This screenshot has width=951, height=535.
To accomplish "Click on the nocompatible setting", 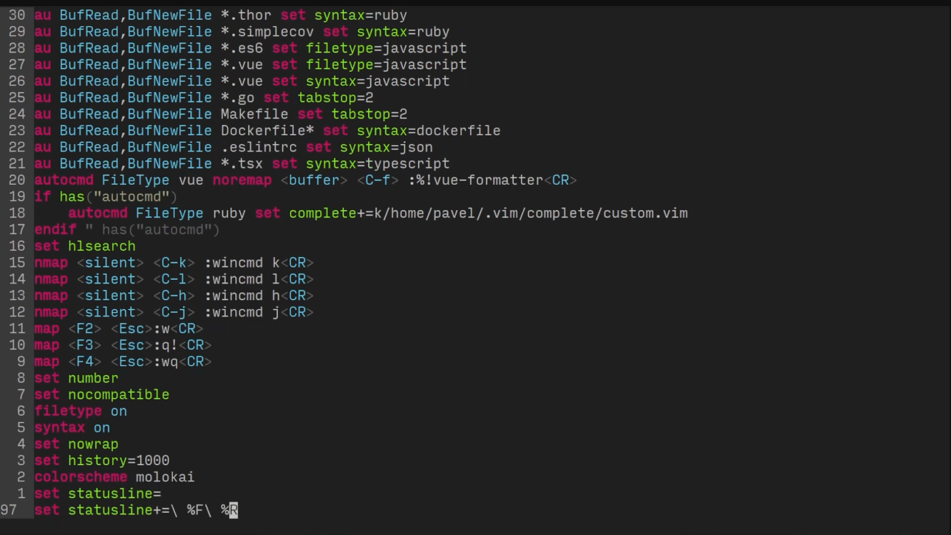I will click(118, 395).
